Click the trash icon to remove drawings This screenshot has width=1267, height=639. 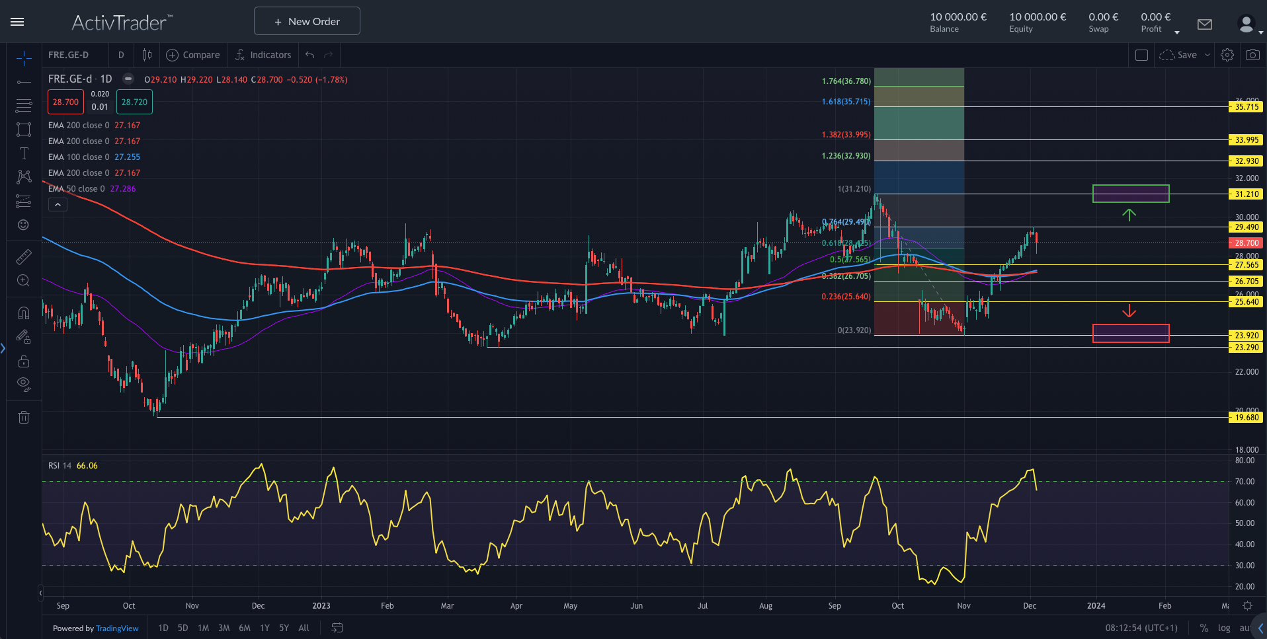click(24, 417)
